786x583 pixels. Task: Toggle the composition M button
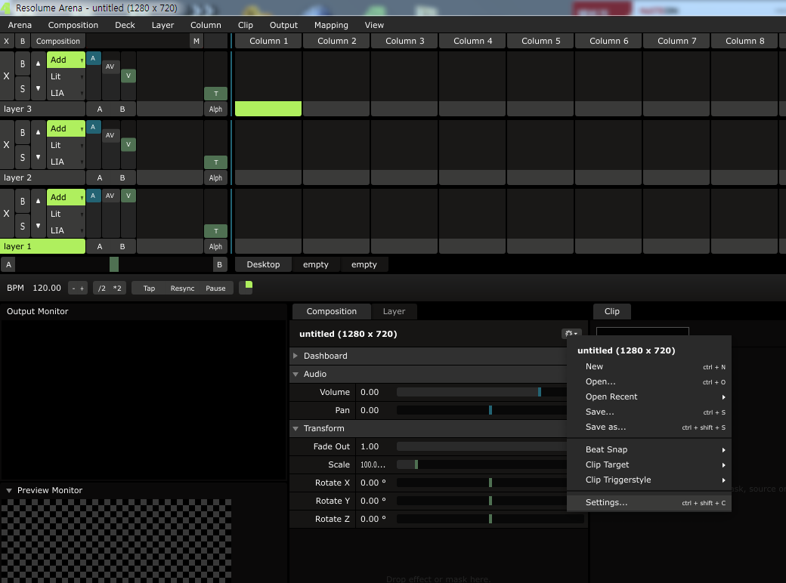coord(196,41)
